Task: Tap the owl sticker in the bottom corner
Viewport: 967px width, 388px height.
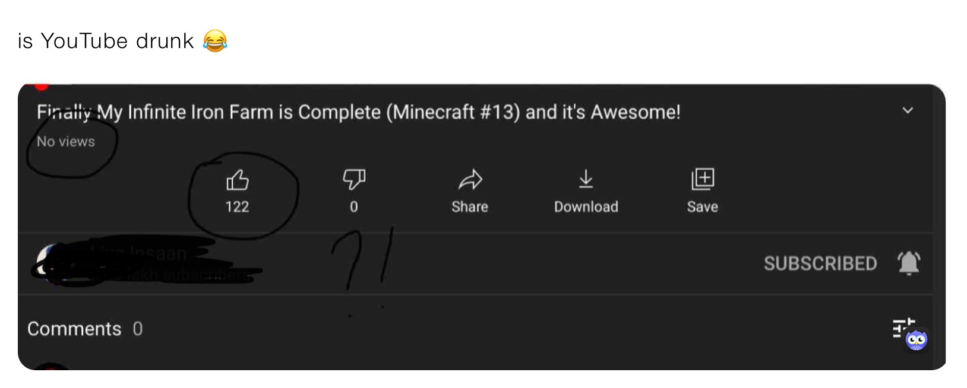Action: tap(915, 339)
